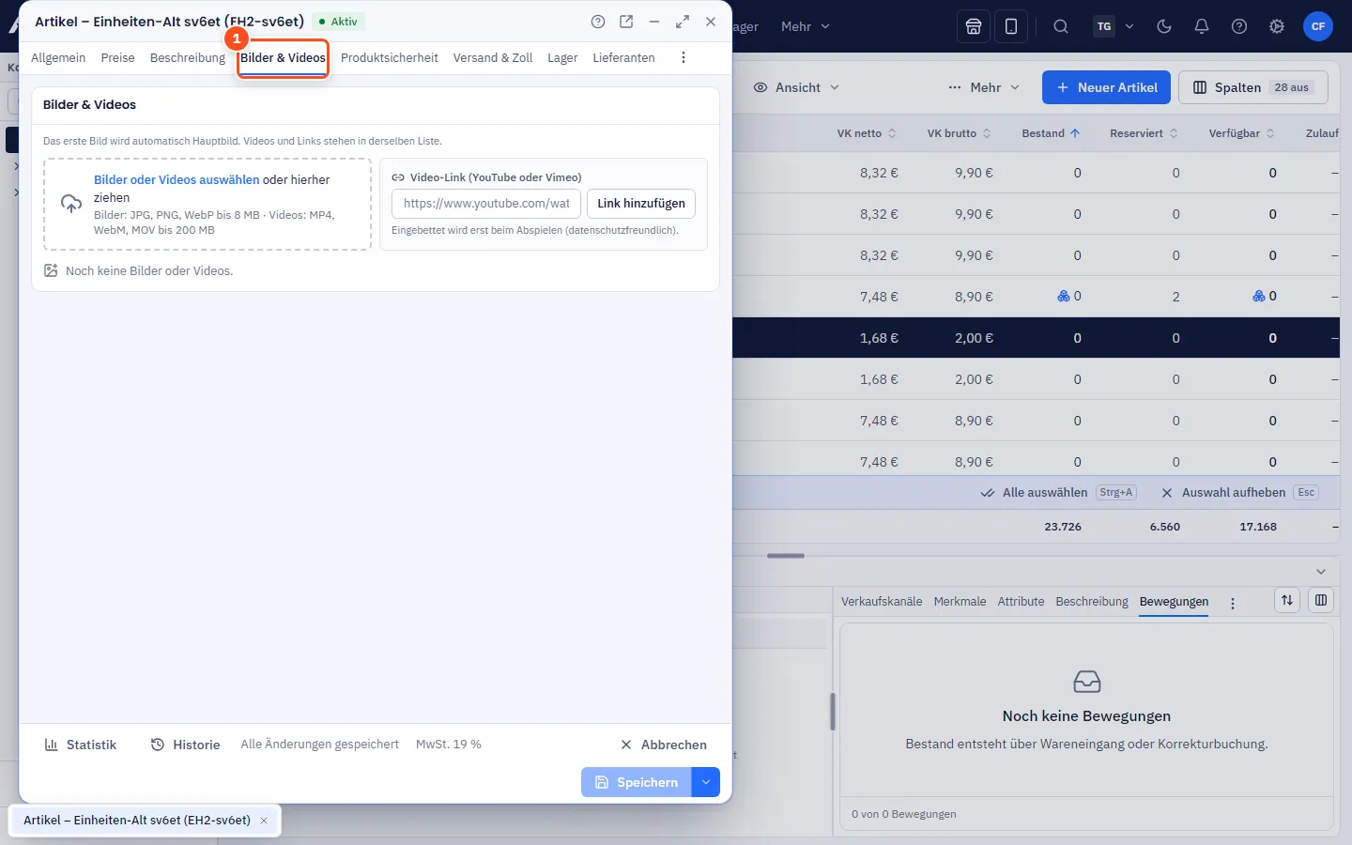Click Abbrechen in article dialog

pos(664,745)
